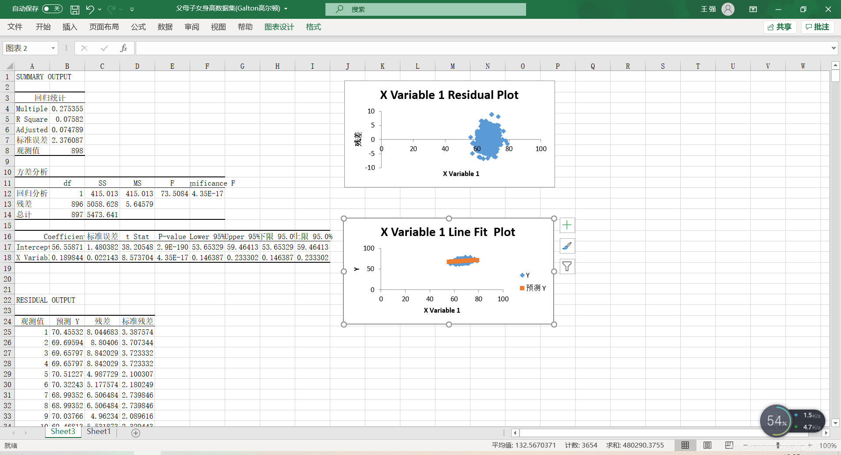Open the 文件 menu
The width and height of the screenshot is (841, 455).
(15, 27)
